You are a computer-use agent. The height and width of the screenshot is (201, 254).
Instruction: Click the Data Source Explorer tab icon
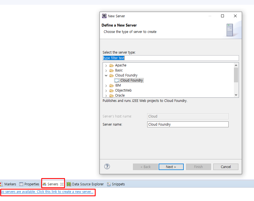(69, 184)
